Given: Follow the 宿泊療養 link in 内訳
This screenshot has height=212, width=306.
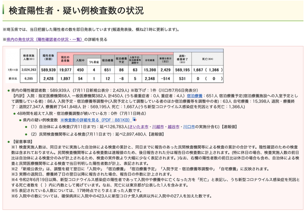Looking at the screenshot, I should click(195, 96).
